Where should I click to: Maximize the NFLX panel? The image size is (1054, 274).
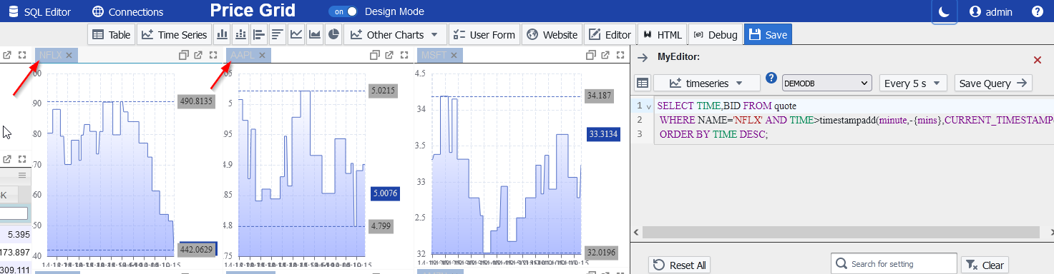click(x=213, y=55)
